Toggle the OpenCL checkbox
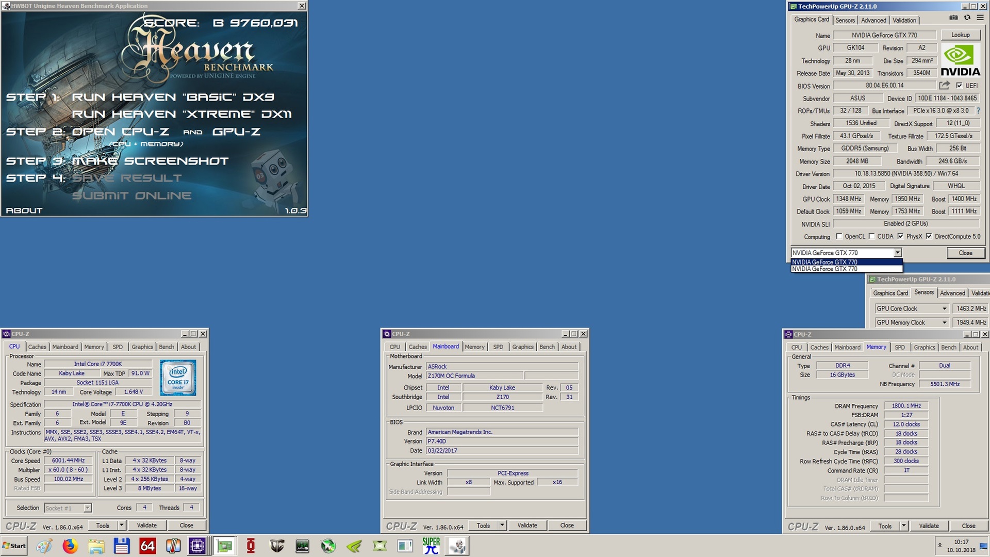Image resolution: width=990 pixels, height=557 pixels. (x=839, y=236)
